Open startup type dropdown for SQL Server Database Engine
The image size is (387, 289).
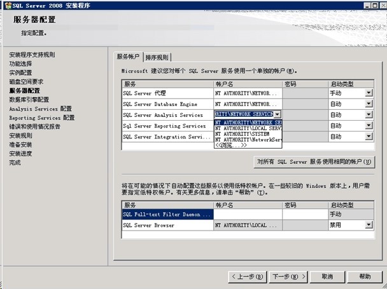tap(369, 104)
